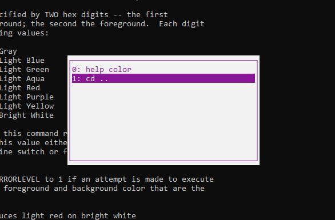Click the 'Bright White' console line

(x=27, y=115)
